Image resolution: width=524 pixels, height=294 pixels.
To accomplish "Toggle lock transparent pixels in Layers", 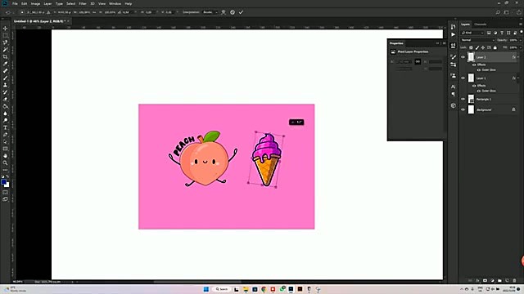I will (x=471, y=47).
